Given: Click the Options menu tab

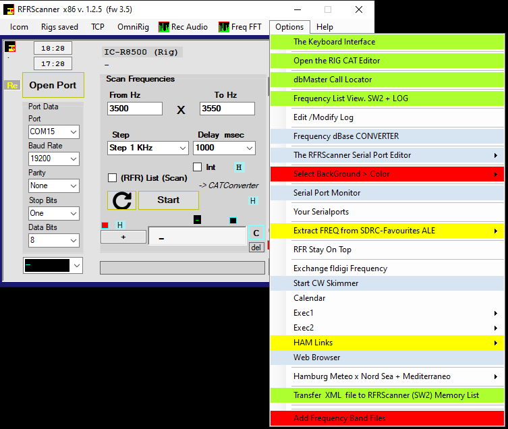Looking at the screenshot, I should pyautogui.click(x=289, y=27).
